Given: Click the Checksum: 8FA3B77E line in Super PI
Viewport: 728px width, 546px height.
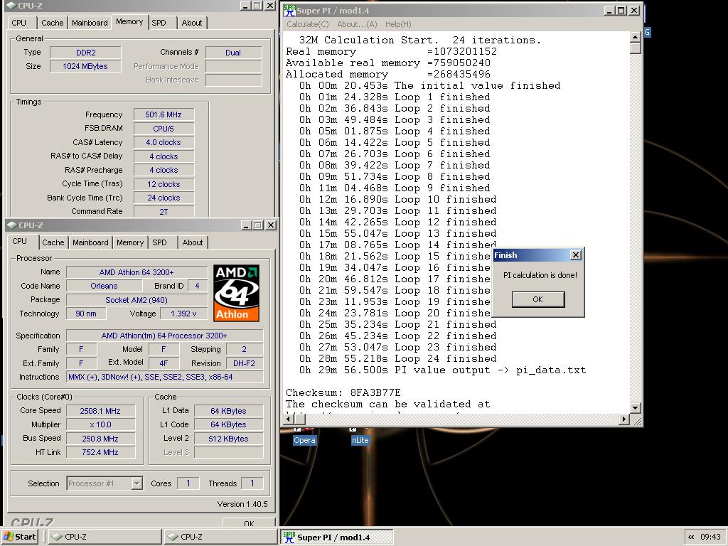Looking at the screenshot, I should 343,392.
